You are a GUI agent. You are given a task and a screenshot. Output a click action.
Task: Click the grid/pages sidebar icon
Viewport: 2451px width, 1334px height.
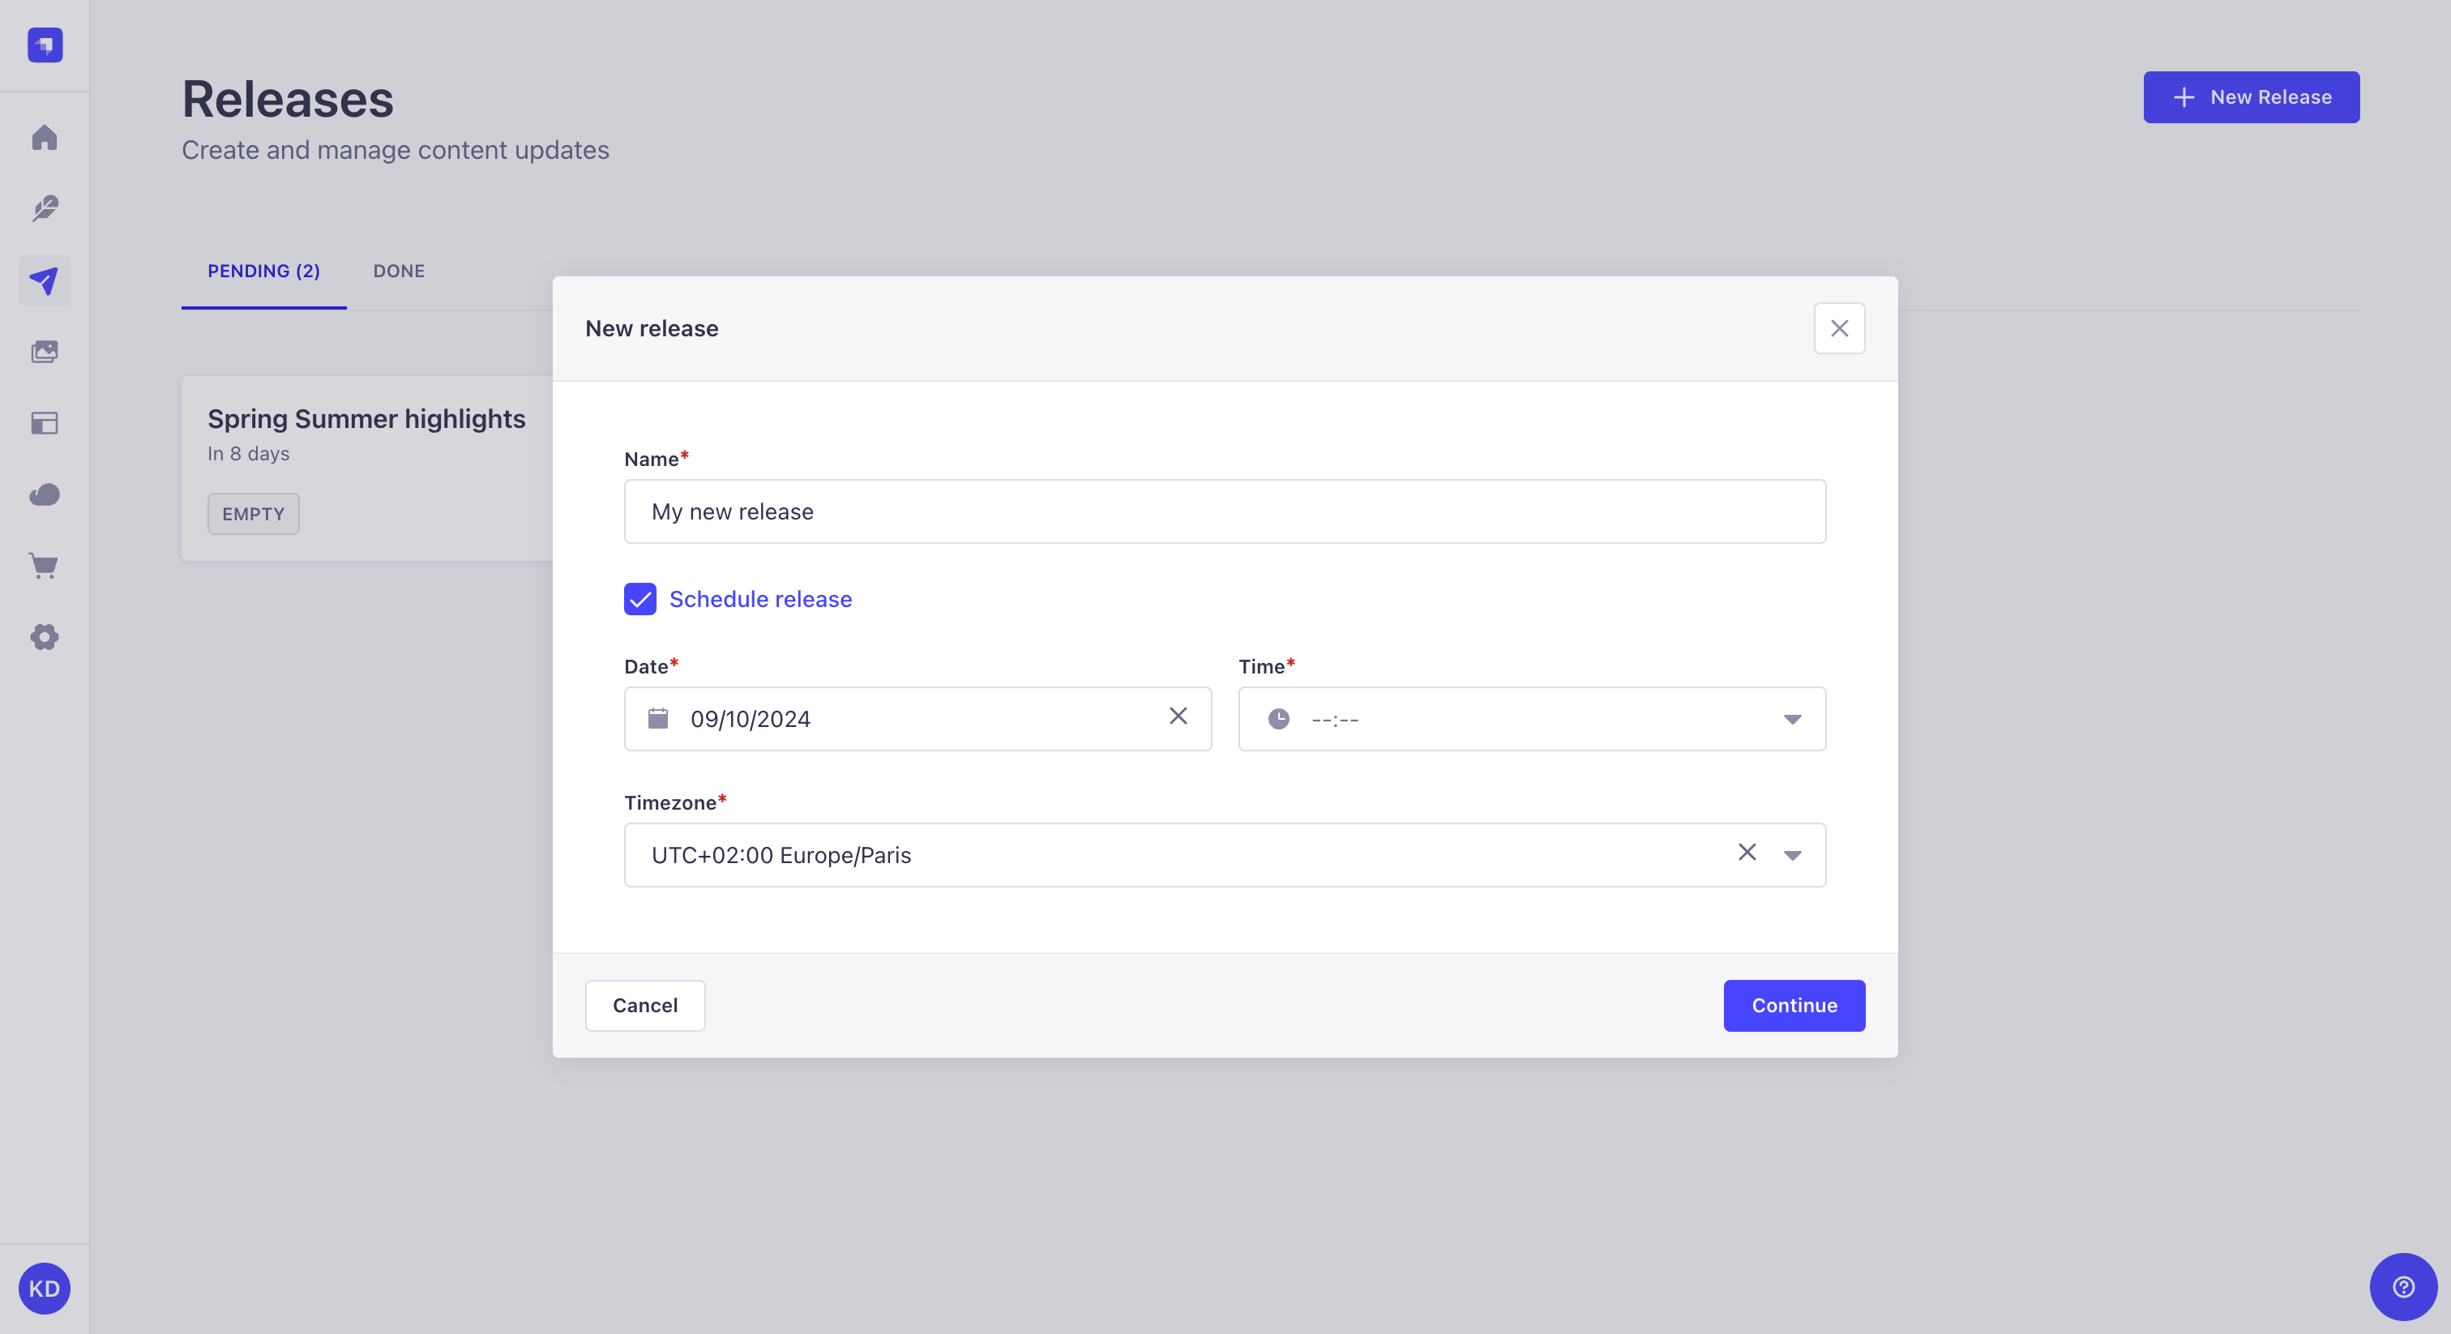[x=45, y=424]
